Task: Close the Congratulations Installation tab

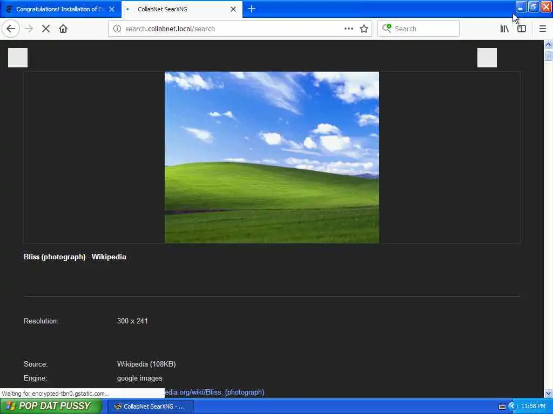Action: pyautogui.click(x=112, y=9)
